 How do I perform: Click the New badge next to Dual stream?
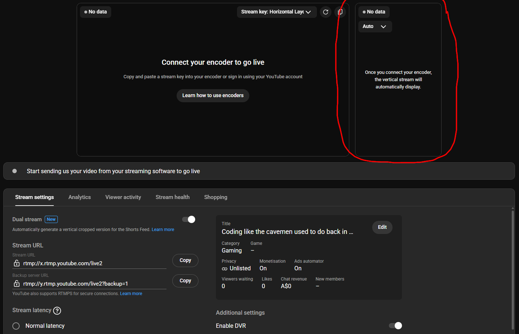coord(52,219)
